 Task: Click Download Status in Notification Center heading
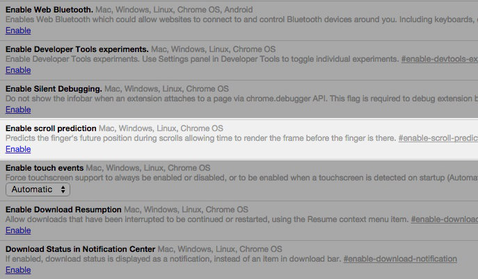[x=80, y=248]
